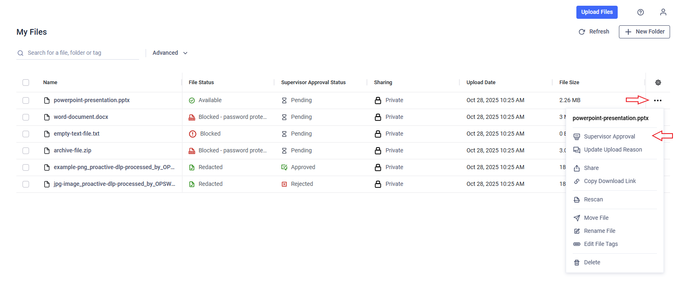Image resolution: width=686 pixels, height=308 pixels.
Task: Open column settings gear icon
Action: [x=658, y=83]
